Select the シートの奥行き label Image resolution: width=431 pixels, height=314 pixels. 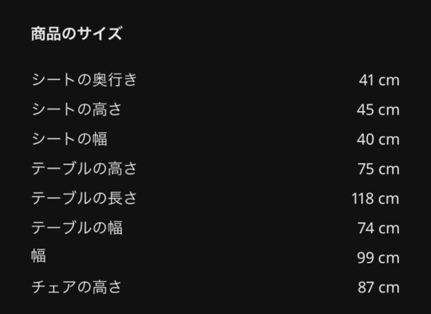pyautogui.click(x=84, y=80)
